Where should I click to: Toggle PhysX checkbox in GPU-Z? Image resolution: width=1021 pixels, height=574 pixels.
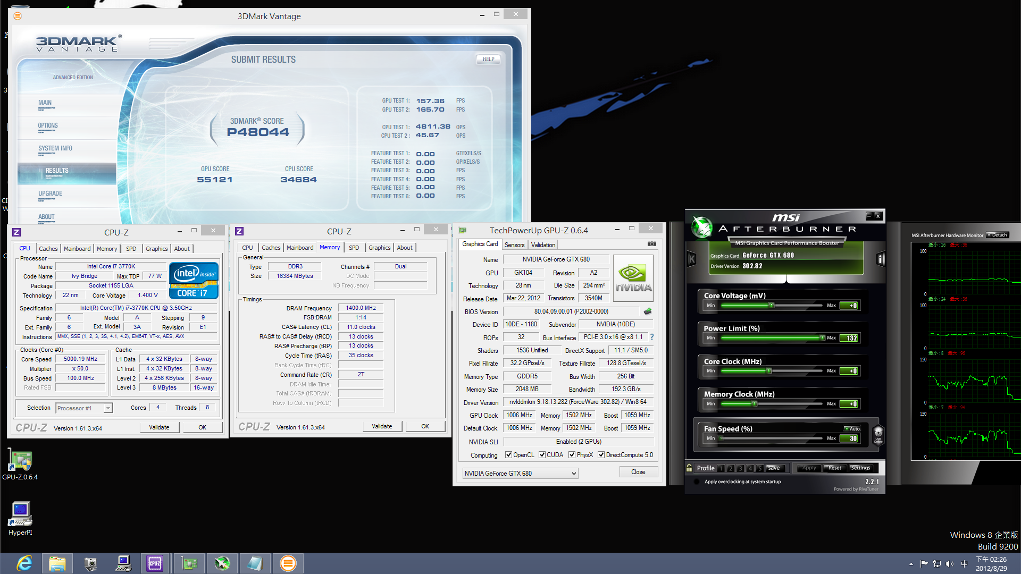coord(572,455)
